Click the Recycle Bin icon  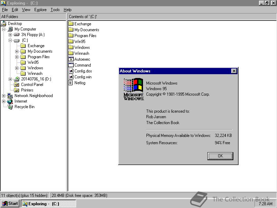(10, 107)
